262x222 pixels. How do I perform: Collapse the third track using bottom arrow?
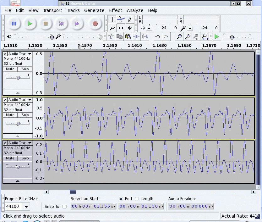[18, 181]
